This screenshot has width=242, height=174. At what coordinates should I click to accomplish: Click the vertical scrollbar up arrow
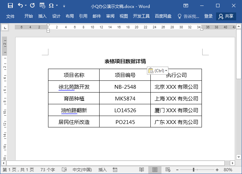(239, 26)
